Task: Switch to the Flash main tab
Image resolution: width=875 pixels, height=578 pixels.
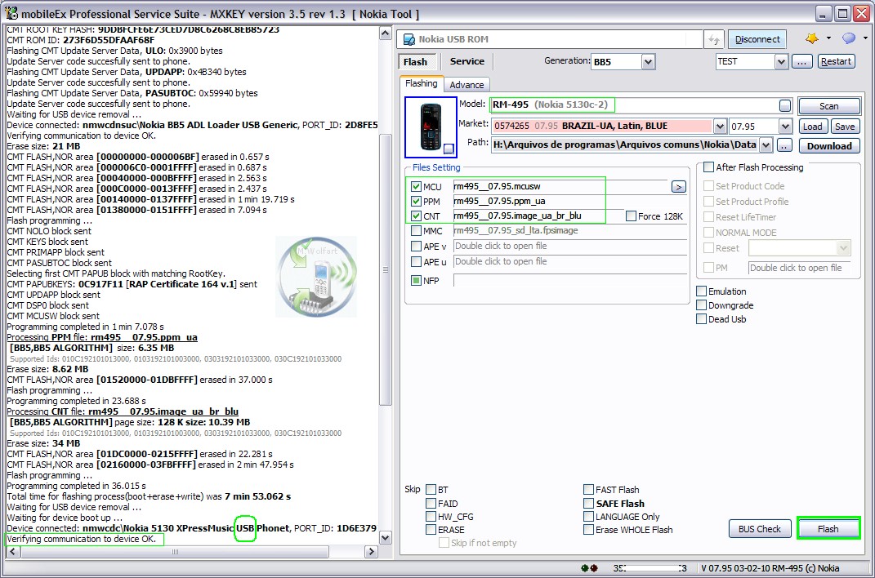Action: tap(415, 62)
